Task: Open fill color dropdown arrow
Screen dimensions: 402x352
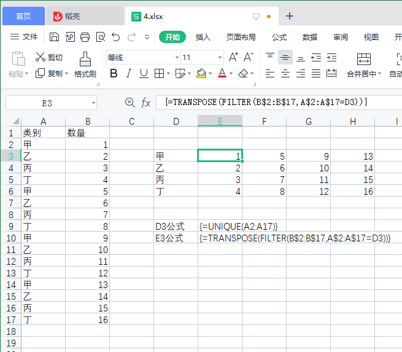Action: click(x=211, y=74)
